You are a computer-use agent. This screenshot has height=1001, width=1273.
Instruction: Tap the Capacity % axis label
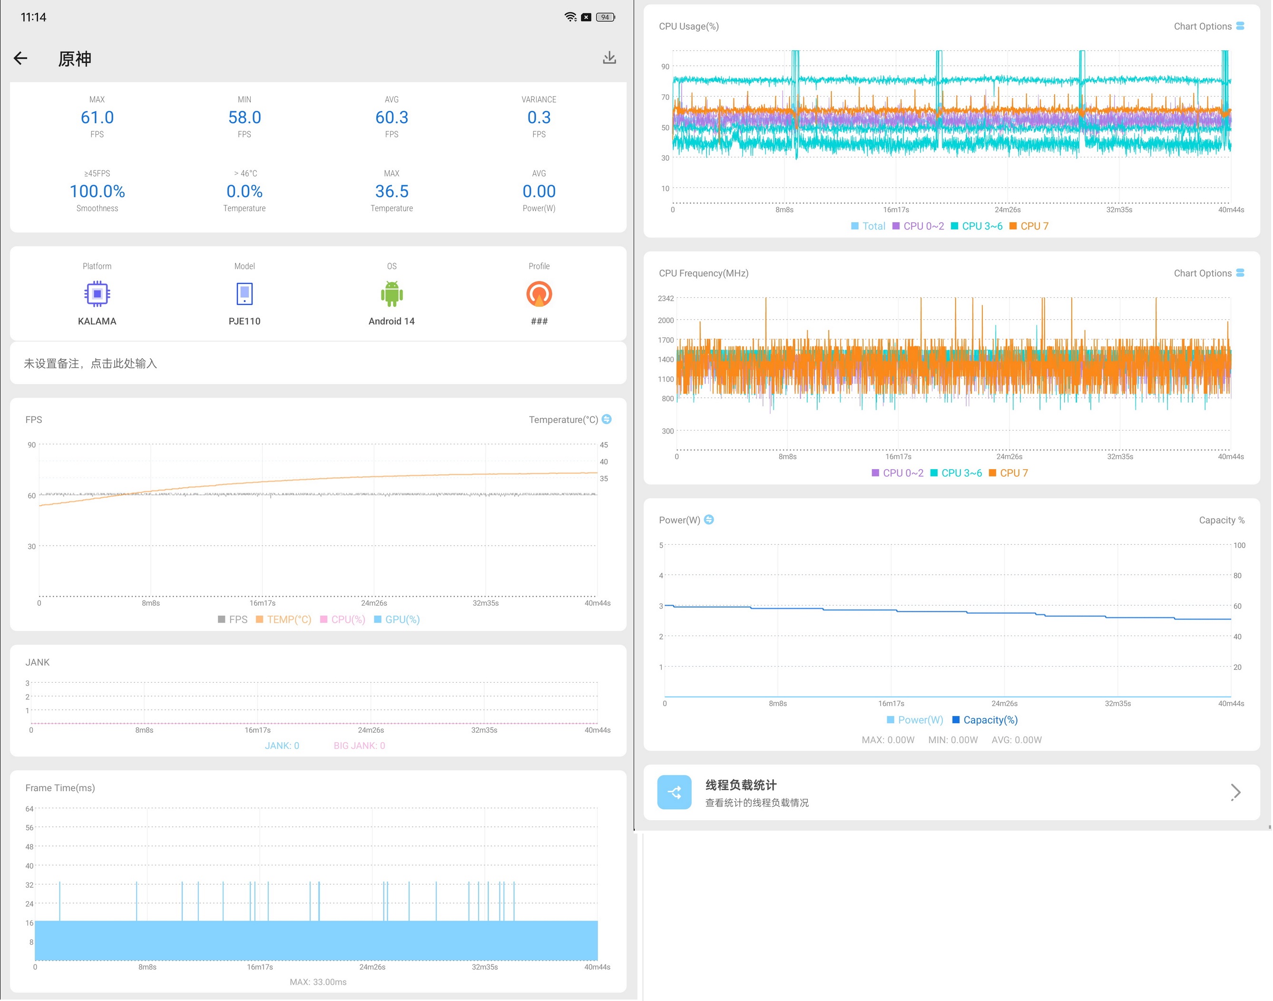[x=1222, y=520]
